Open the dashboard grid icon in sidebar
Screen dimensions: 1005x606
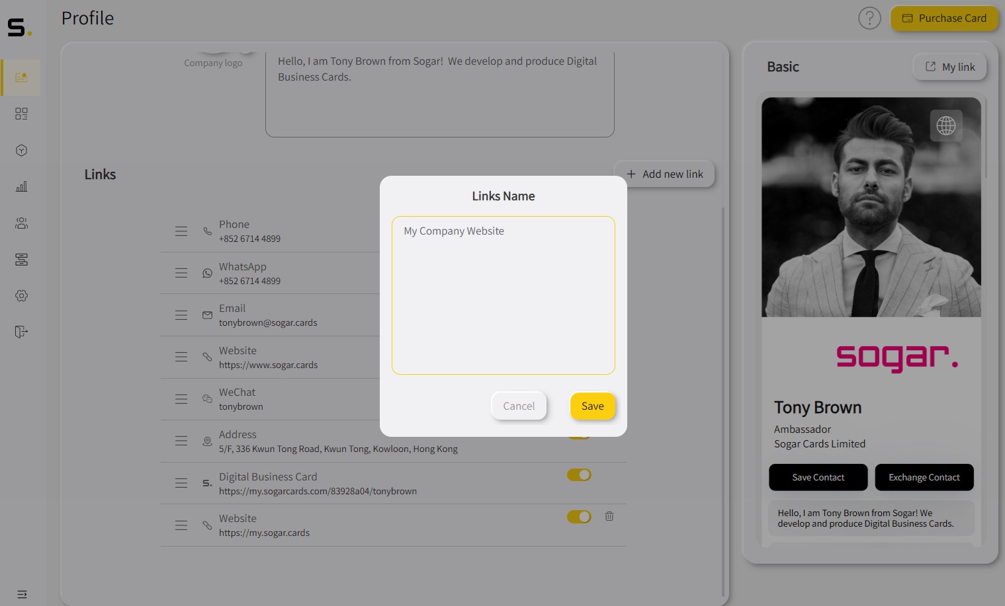point(21,114)
